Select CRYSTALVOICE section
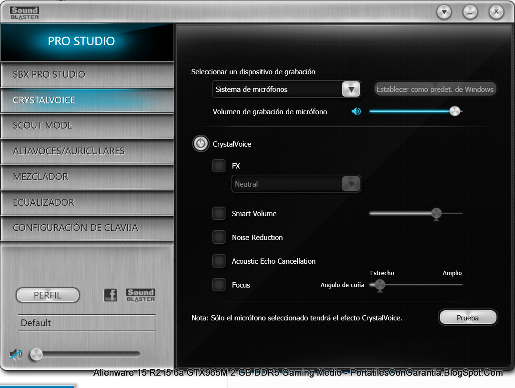 pos(87,100)
